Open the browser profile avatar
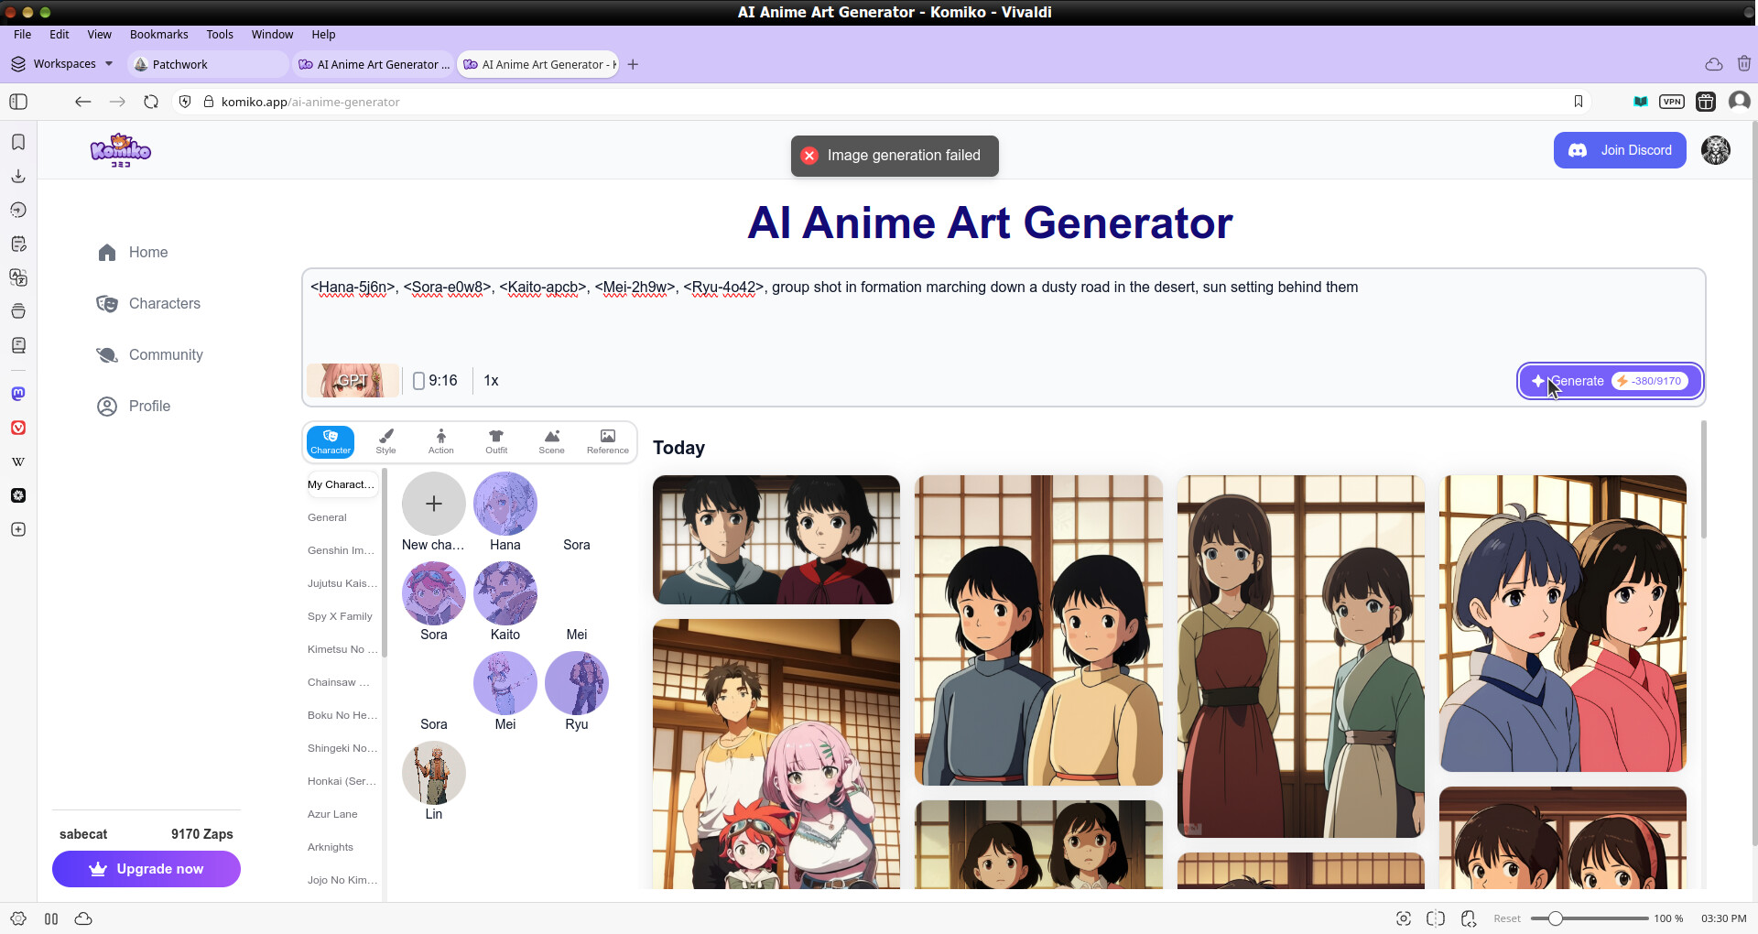 click(1739, 102)
